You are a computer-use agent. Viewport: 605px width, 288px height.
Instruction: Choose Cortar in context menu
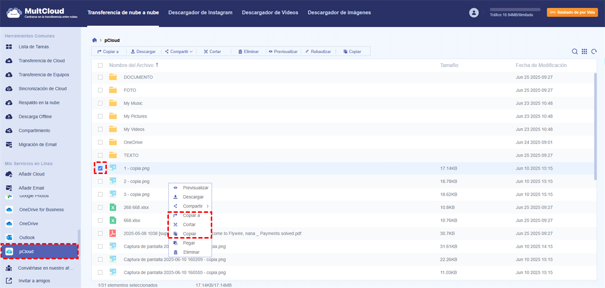(190, 224)
